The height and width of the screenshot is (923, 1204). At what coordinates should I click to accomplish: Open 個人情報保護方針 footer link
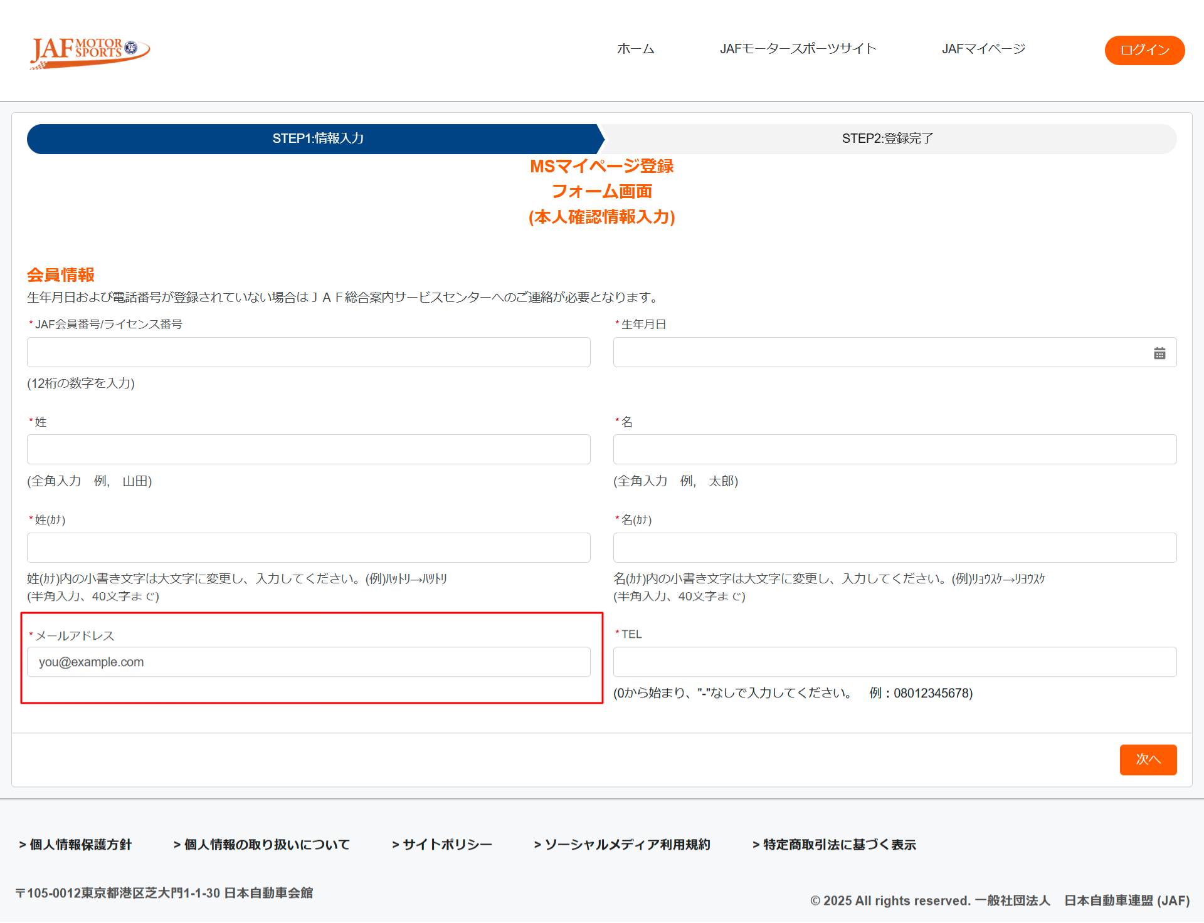(x=75, y=845)
